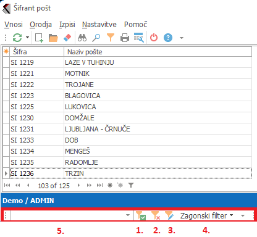Open search with binoculars icon
Screen dimensions: 257x237
pos(82,38)
